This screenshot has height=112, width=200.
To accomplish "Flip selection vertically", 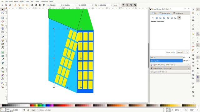I will point(27,5).
